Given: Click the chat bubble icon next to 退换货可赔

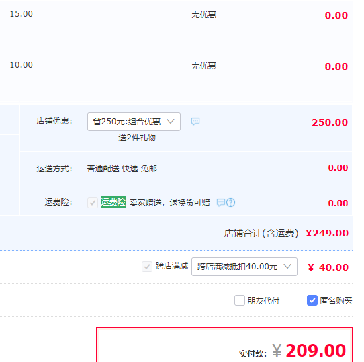Looking at the screenshot, I should [x=221, y=202].
